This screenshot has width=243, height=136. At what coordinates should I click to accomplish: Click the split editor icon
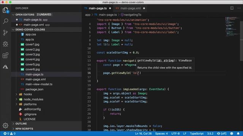[x=232, y=8]
